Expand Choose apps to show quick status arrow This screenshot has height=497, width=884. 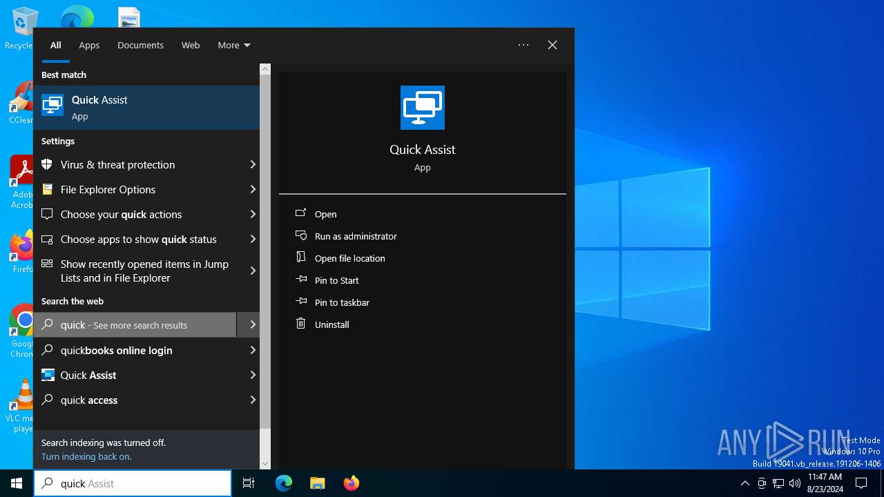tap(253, 239)
